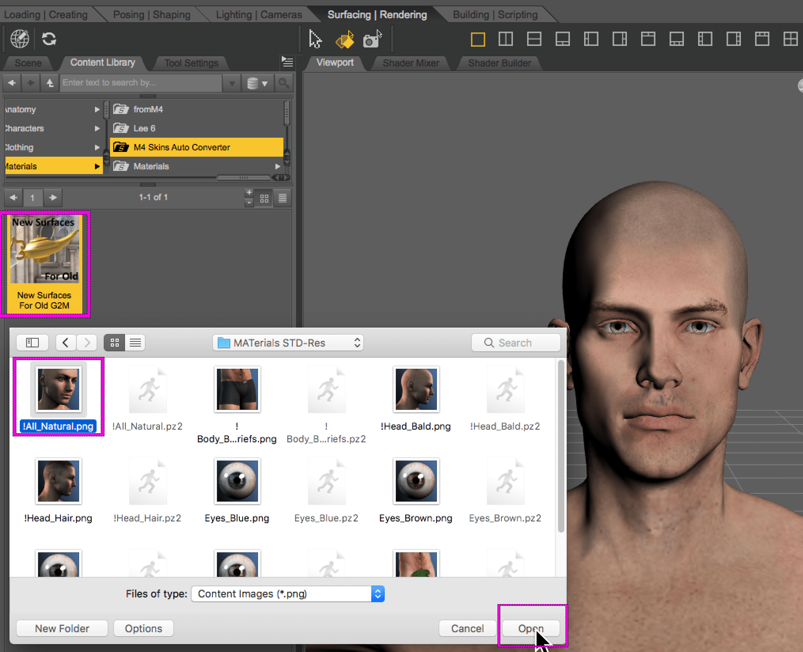
Task: Open MATerials STD-Res folder path dropdown
Action: click(x=288, y=343)
